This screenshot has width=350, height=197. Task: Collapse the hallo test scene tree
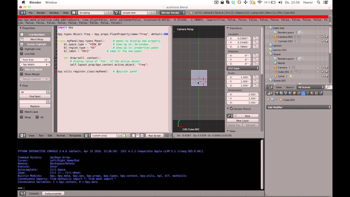pyautogui.click(x=267, y=28)
